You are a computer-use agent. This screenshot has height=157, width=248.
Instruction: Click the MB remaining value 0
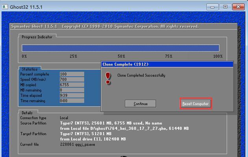(x=72, y=90)
